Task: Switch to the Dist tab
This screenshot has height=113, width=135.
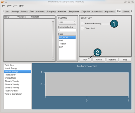Action: [32, 11]
